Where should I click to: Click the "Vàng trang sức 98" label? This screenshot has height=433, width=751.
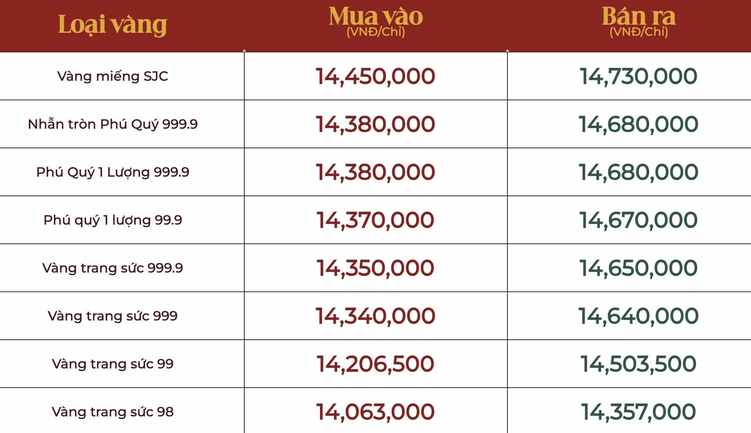[x=113, y=412]
